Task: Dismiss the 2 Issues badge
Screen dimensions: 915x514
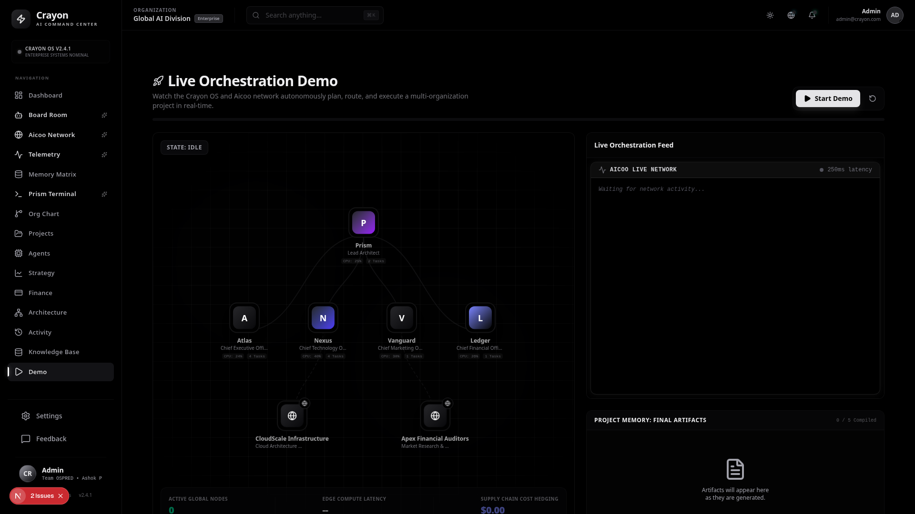Action: click(x=61, y=496)
